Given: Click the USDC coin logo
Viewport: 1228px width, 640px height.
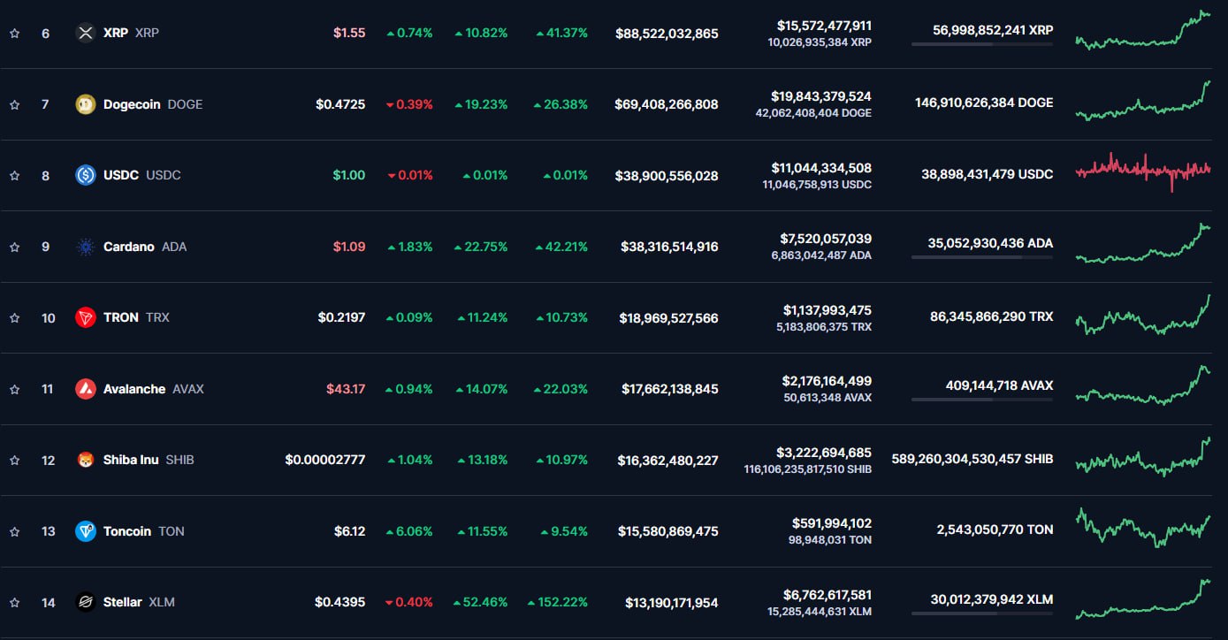Looking at the screenshot, I should 86,175.
